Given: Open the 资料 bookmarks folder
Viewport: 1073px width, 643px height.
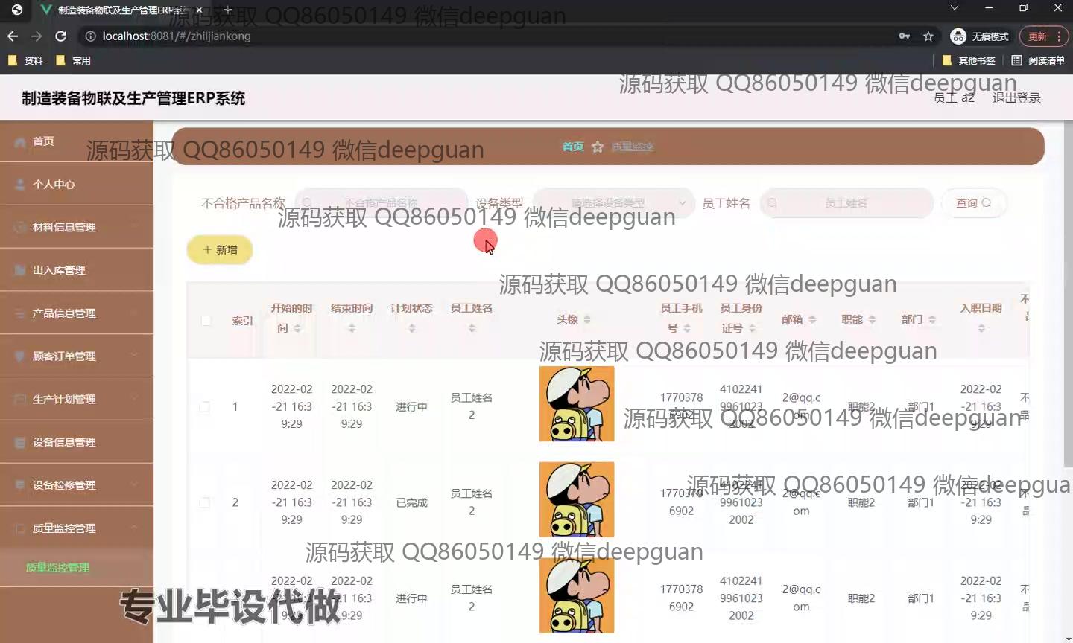Looking at the screenshot, I should (x=25, y=61).
